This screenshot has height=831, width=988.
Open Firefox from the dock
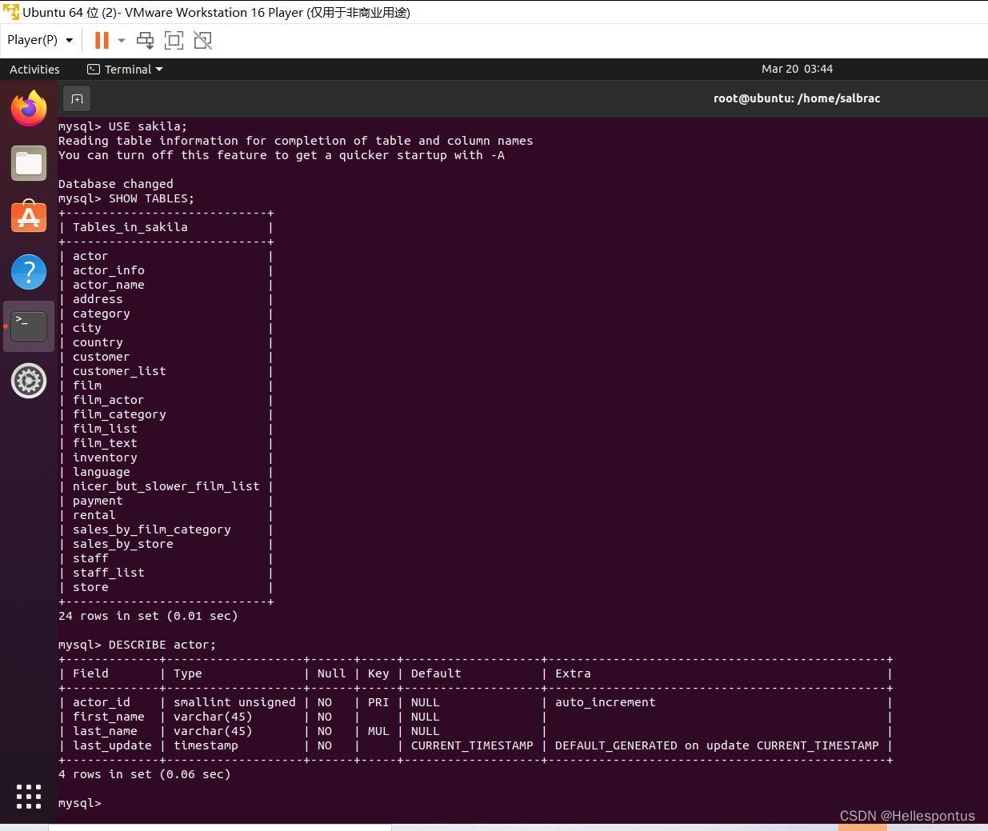(29, 108)
